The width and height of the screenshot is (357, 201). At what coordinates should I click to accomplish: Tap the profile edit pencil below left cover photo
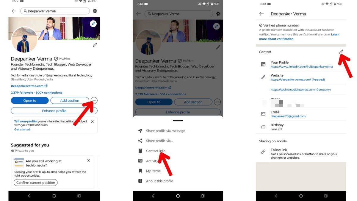coord(95,45)
